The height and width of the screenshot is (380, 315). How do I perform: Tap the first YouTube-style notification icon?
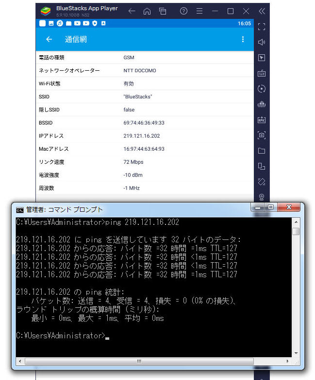coord(77,23)
